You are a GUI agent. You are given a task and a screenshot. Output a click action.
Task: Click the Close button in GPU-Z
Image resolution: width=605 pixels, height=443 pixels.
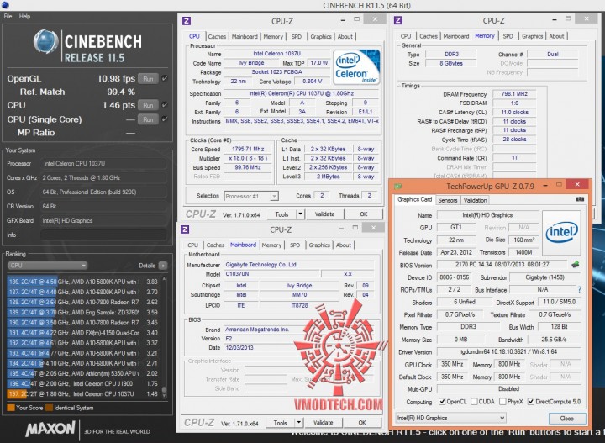pyautogui.click(x=567, y=418)
